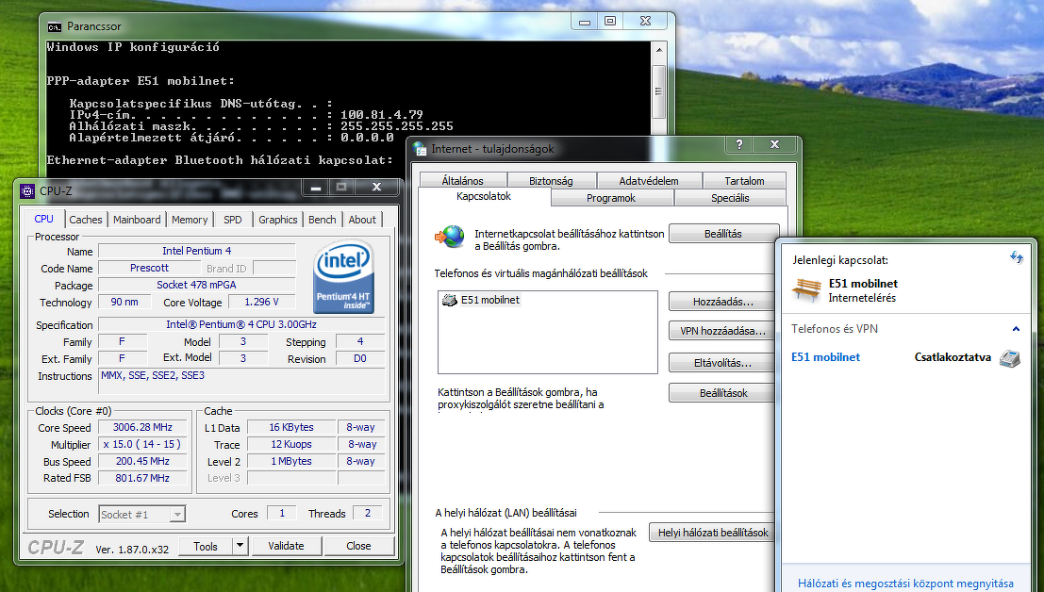The width and height of the screenshot is (1044, 592).
Task: Switch to the Biztonság tab
Action: [x=552, y=181]
